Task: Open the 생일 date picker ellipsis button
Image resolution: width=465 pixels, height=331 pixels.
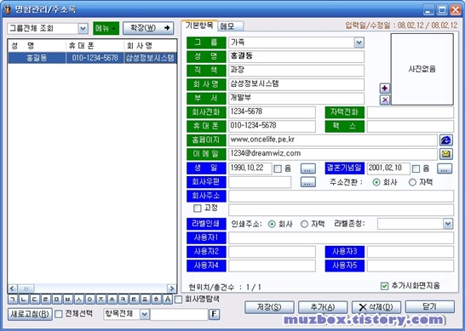Action: click(307, 168)
